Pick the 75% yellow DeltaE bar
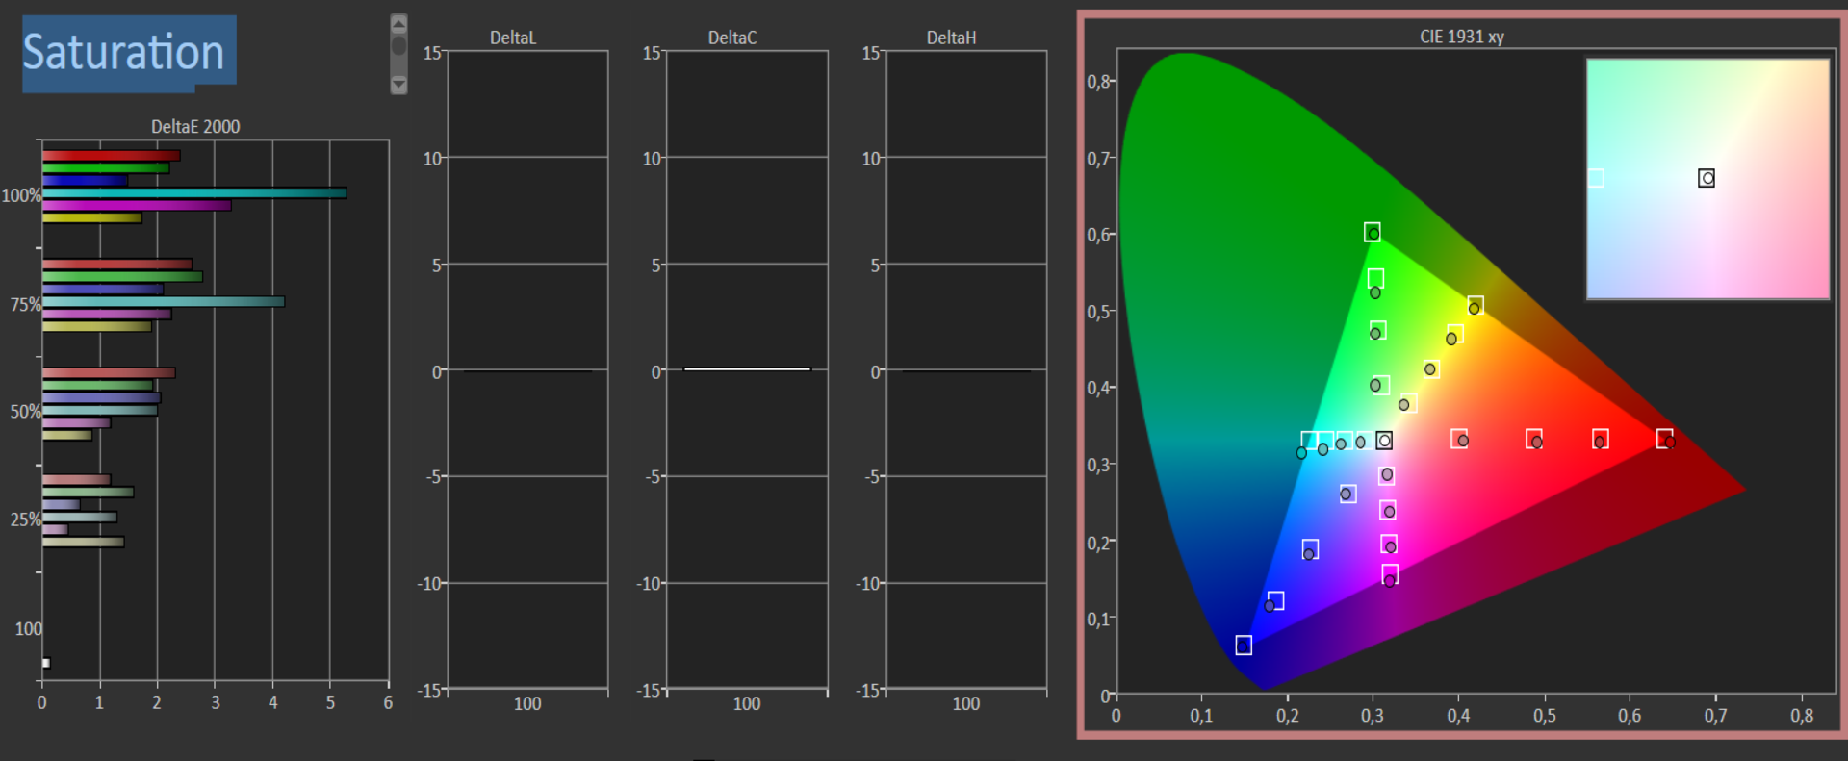Image resolution: width=1848 pixels, height=761 pixels. 96,327
